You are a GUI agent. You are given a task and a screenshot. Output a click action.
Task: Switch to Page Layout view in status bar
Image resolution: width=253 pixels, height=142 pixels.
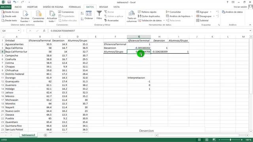point(207,140)
